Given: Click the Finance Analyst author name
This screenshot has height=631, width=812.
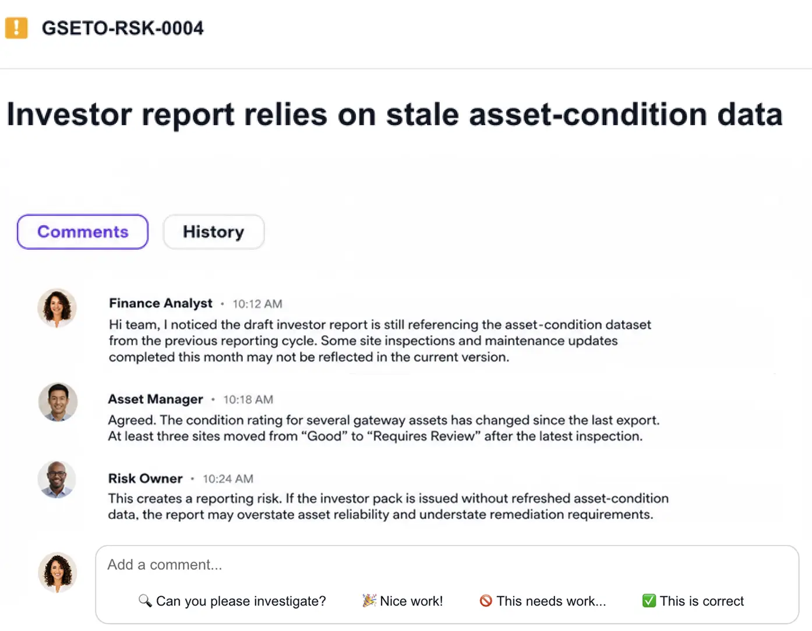Looking at the screenshot, I should tap(161, 303).
